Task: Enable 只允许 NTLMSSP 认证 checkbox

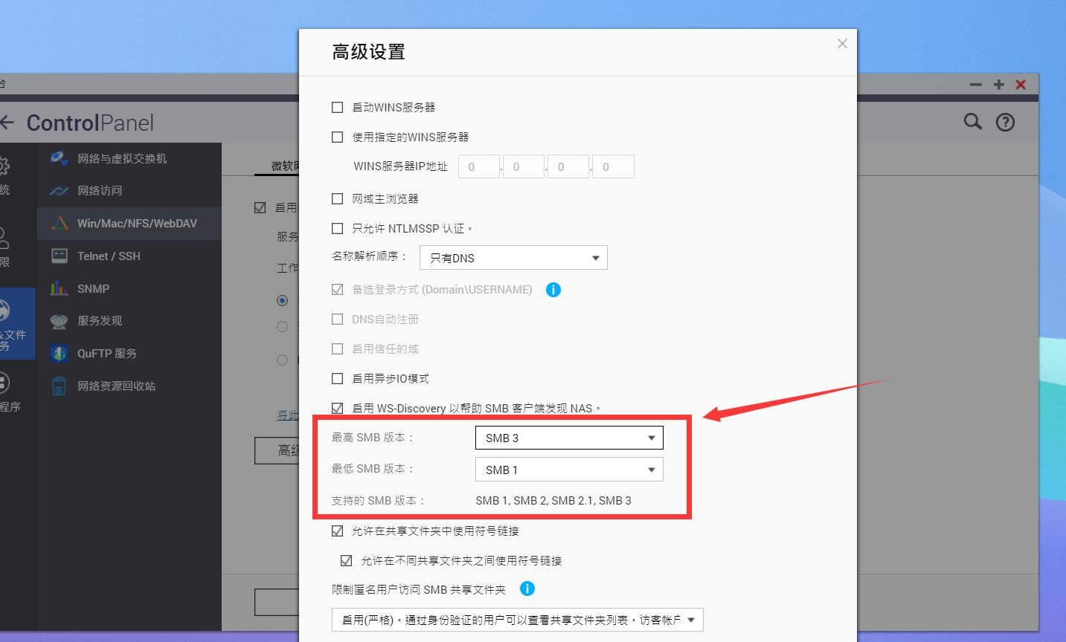Action: click(x=337, y=228)
